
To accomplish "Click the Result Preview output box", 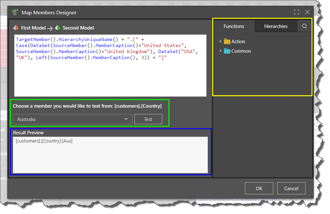I will [x=110, y=155].
